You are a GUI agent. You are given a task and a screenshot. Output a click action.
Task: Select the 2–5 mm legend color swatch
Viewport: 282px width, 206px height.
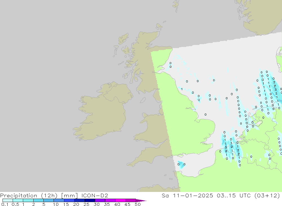[x=38, y=200]
